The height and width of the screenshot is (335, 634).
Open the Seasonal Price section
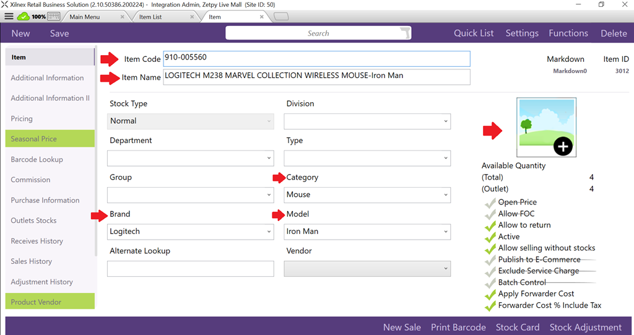(50, 139)
